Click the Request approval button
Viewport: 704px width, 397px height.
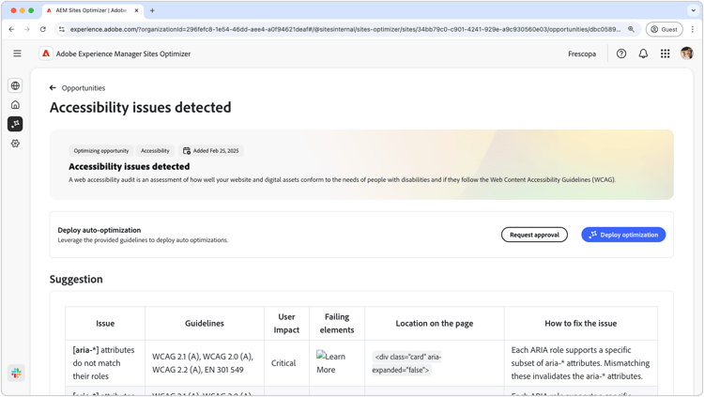(x=534, y=235)
